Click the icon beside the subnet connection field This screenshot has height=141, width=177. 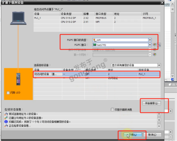(155, 50)
